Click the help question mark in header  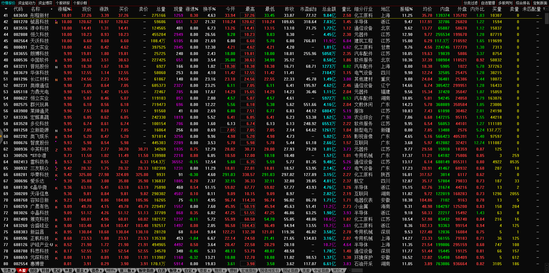point(544,9)
